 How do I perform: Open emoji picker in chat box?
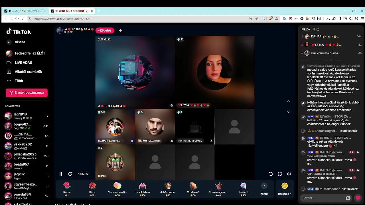(x=348, y=198)
